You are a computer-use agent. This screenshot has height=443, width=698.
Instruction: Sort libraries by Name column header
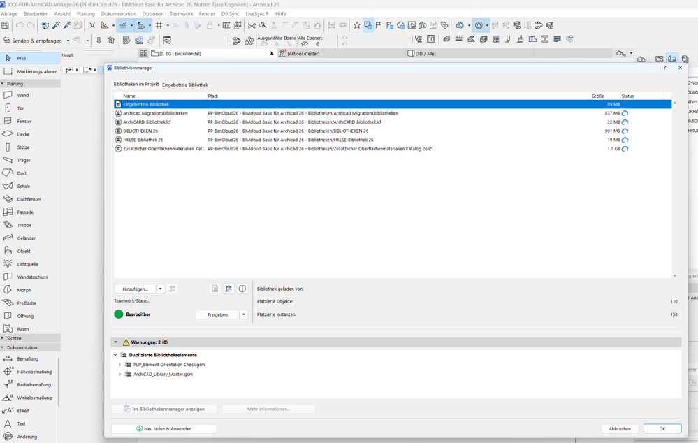pos(163,96)
